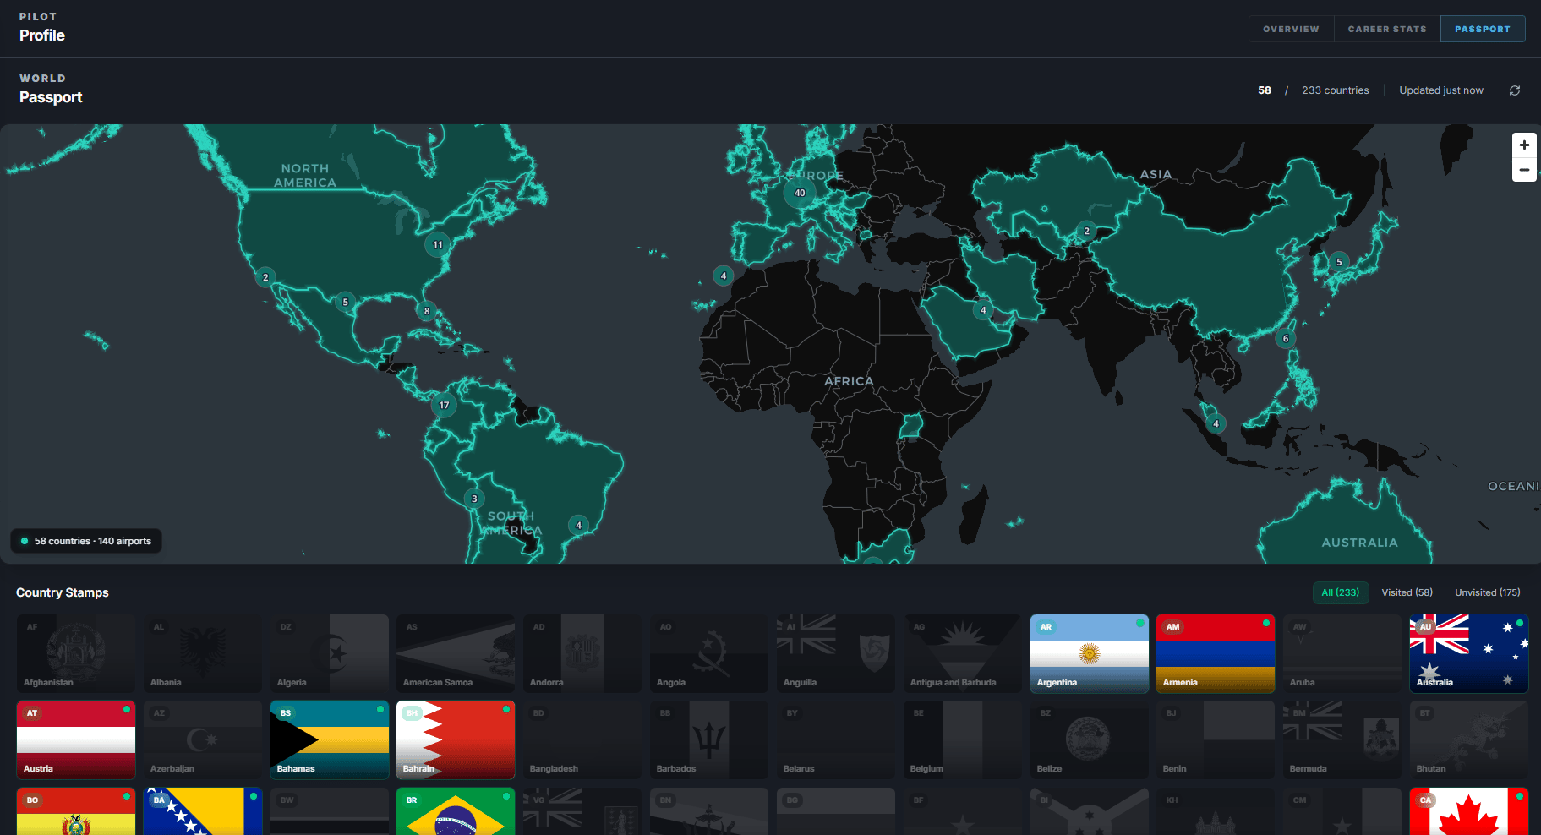Click the Brazil south coast cluster 4

(x=578, y=525)
